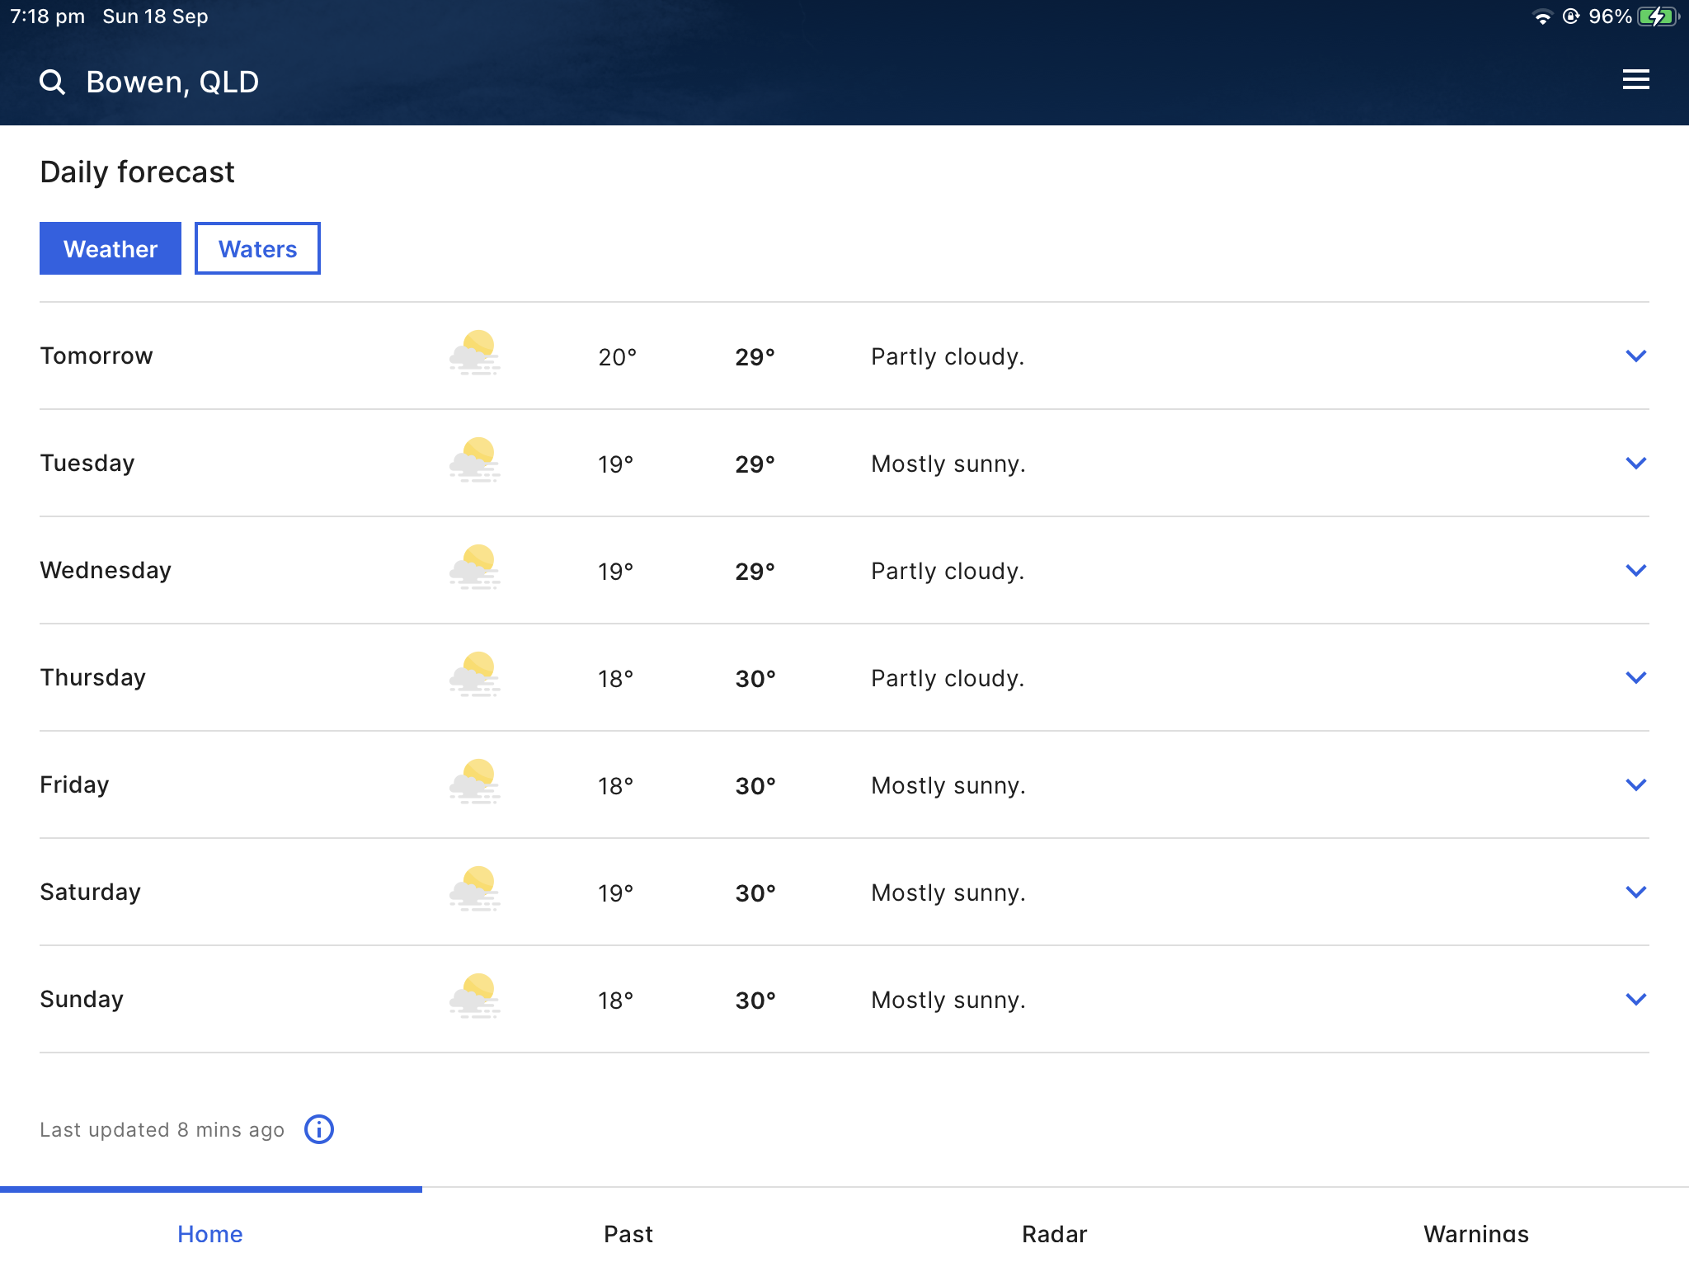
Task: Open the hamburger menu
Action: click(x=1635, y=80)
